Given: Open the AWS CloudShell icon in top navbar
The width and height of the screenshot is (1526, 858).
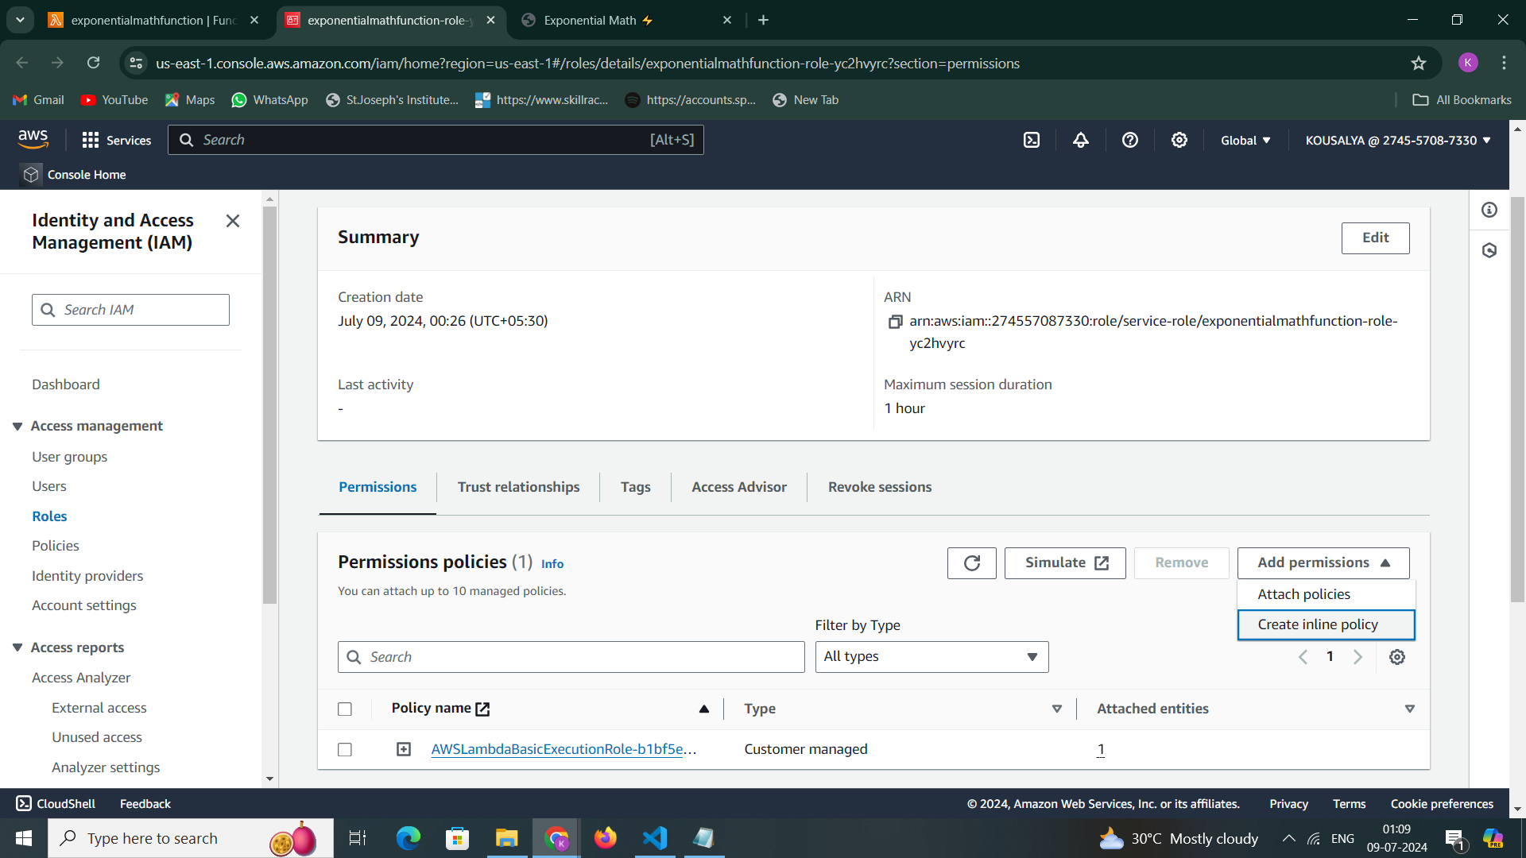Looking at the screenshot, I should (x=1031, y=141).
